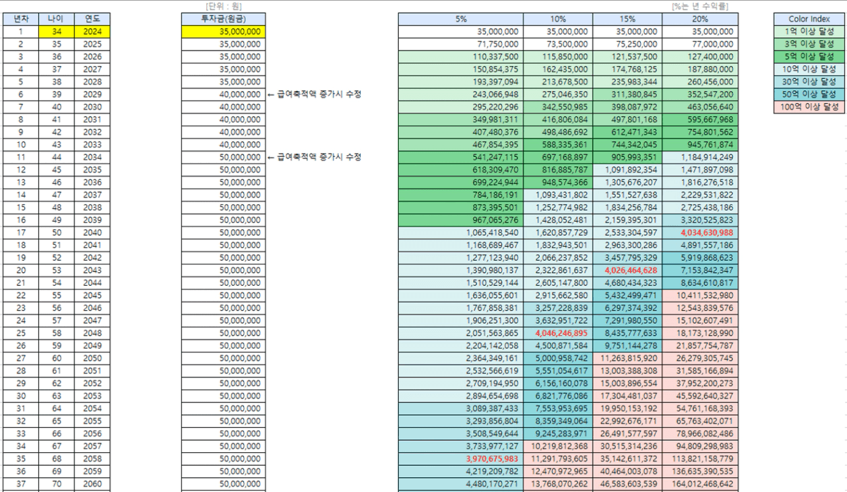Click the 나이 column header
This screenshot has width=847, height=492.
point(57,19)
